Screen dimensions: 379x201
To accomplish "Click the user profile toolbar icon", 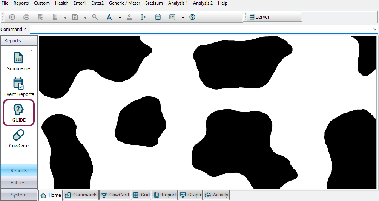I will tap(129, 17).
